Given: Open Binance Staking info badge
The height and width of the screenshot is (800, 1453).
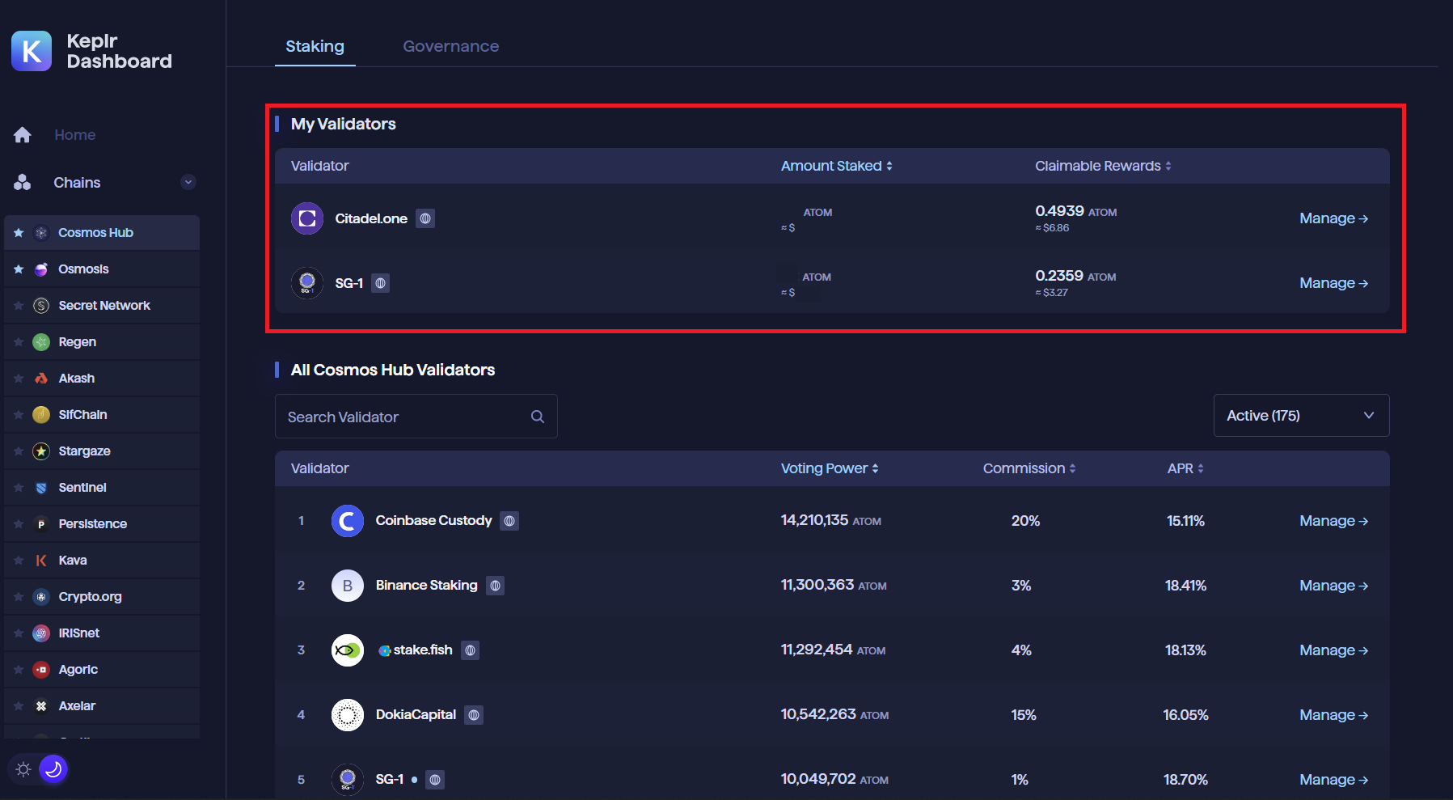Looking at the screenshot, I should 495,586.
